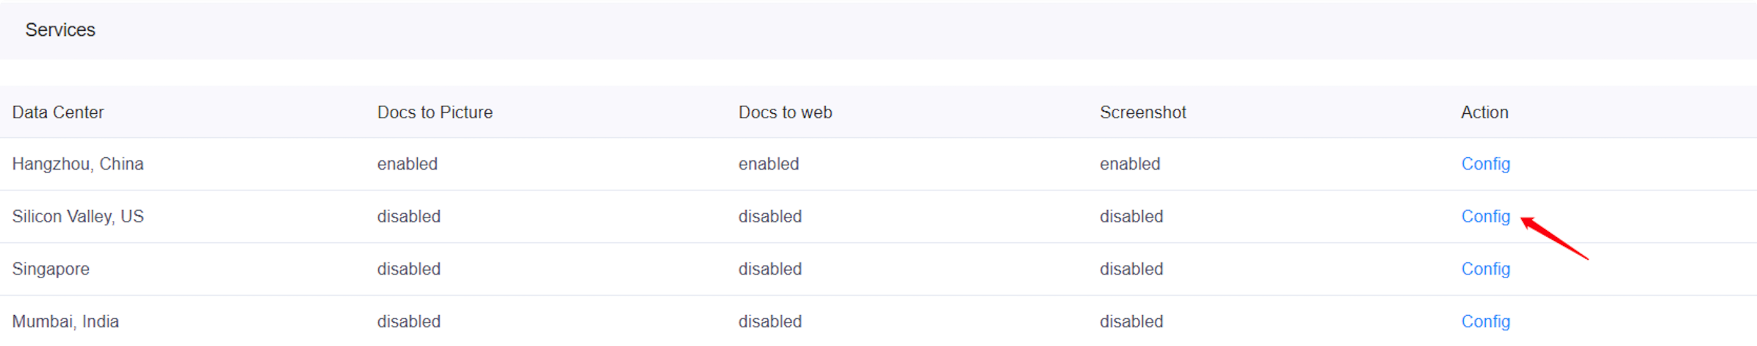Open Config for Silicon Valley, US
1757x346 pixels.
coord(1485,216)
